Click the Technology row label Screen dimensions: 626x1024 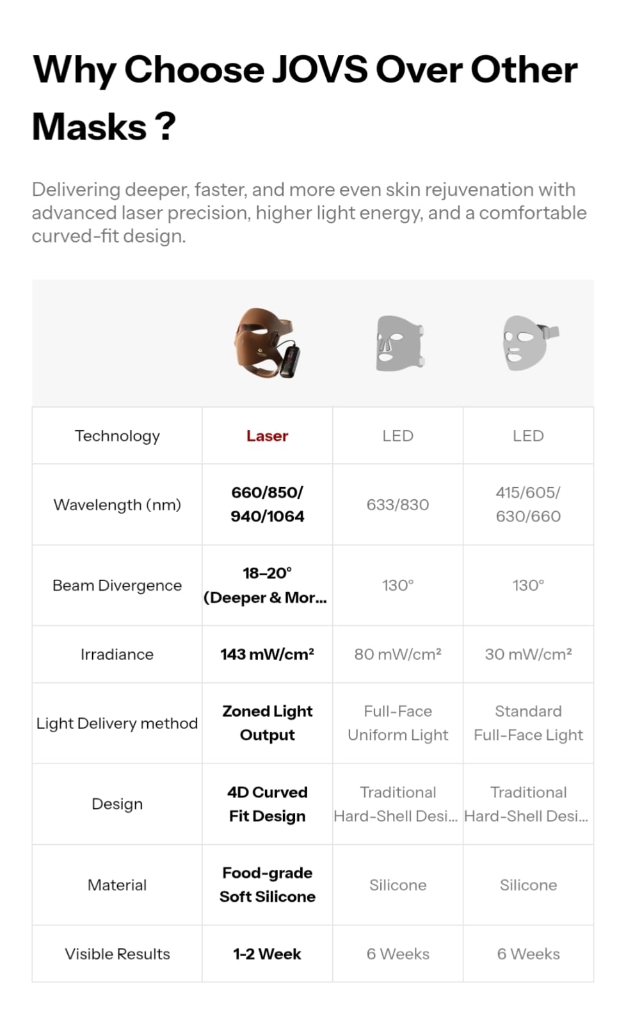point(117,436)
